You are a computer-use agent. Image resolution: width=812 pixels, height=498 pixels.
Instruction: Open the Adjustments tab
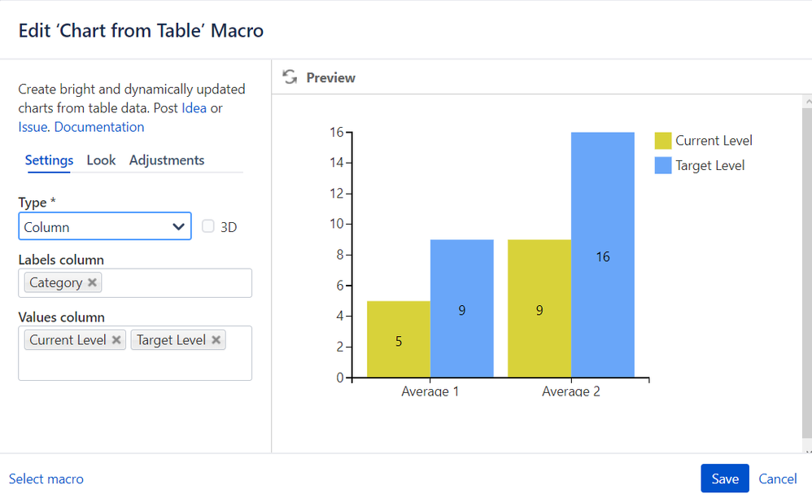click(x=167, y=160)
